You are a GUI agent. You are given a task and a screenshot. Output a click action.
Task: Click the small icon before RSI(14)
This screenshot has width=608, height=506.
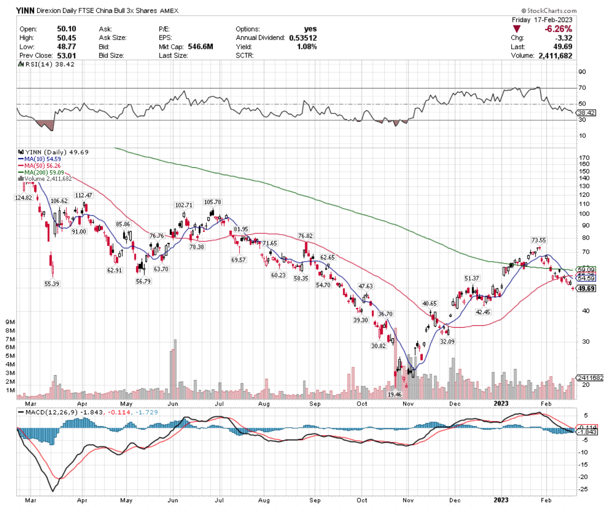click(21, 65)
